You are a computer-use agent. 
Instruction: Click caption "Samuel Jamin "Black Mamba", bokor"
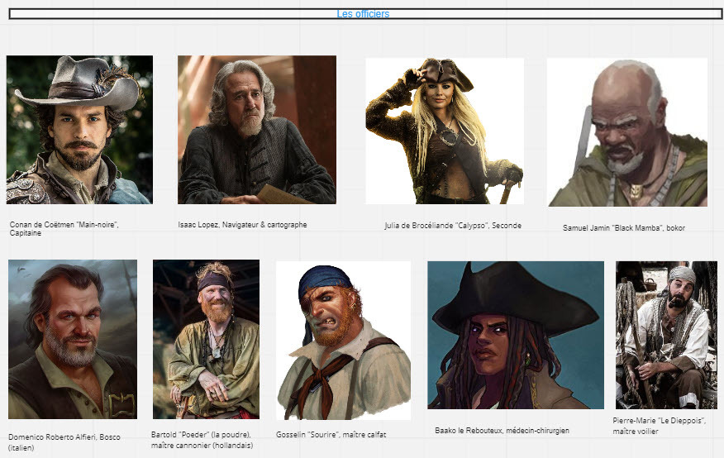click(x=624, y=227)
